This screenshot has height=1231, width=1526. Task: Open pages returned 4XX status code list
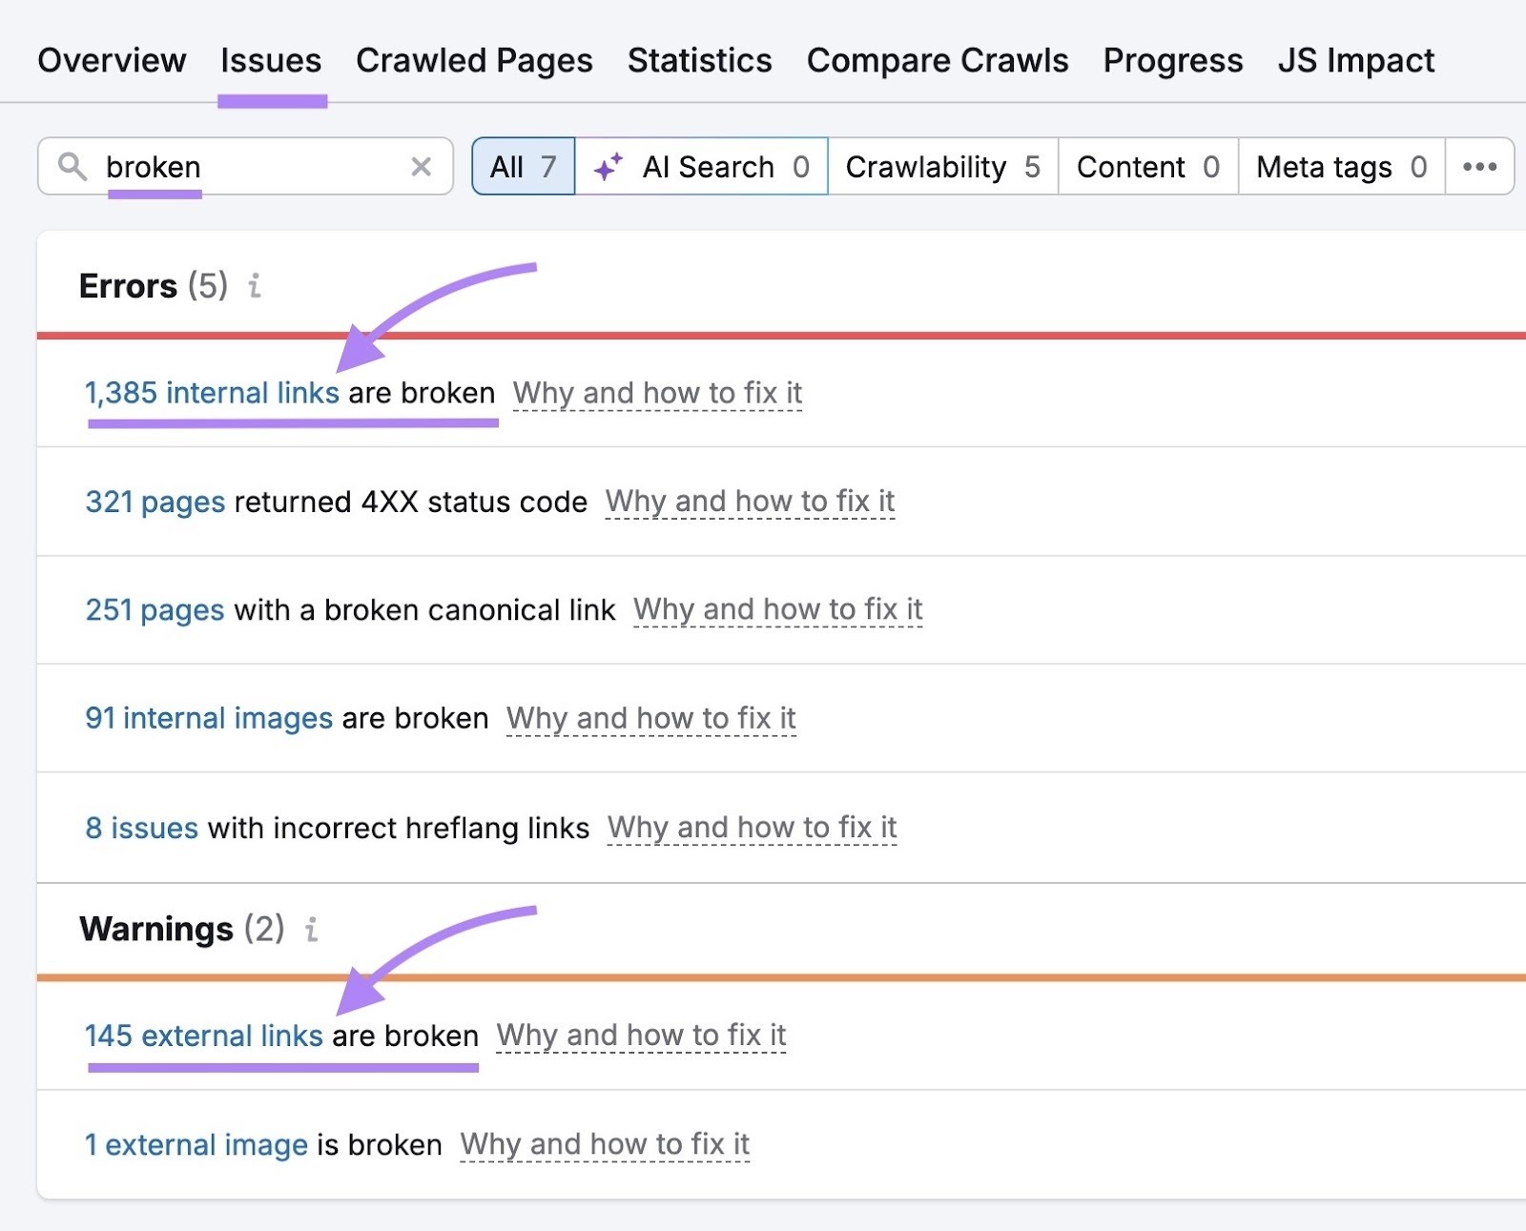[154, 502]
